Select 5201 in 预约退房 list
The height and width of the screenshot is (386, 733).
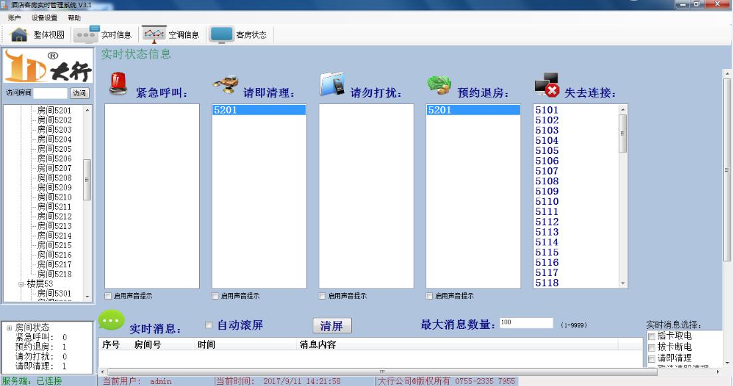pyautogui.click(x=473, y=109)
